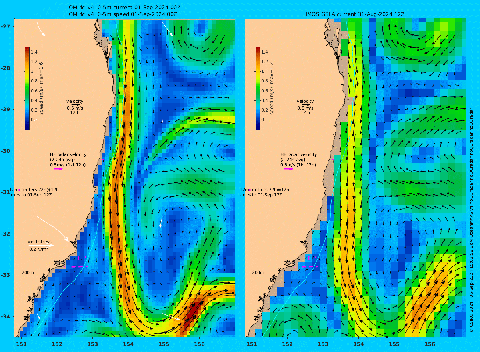Click the 'velocity' legend label in right map
This screenshot has width=480, height=352.
[x=305, y=101]
